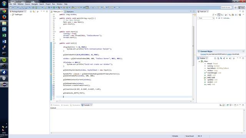Select render() : void in Outline

[212, 82]
